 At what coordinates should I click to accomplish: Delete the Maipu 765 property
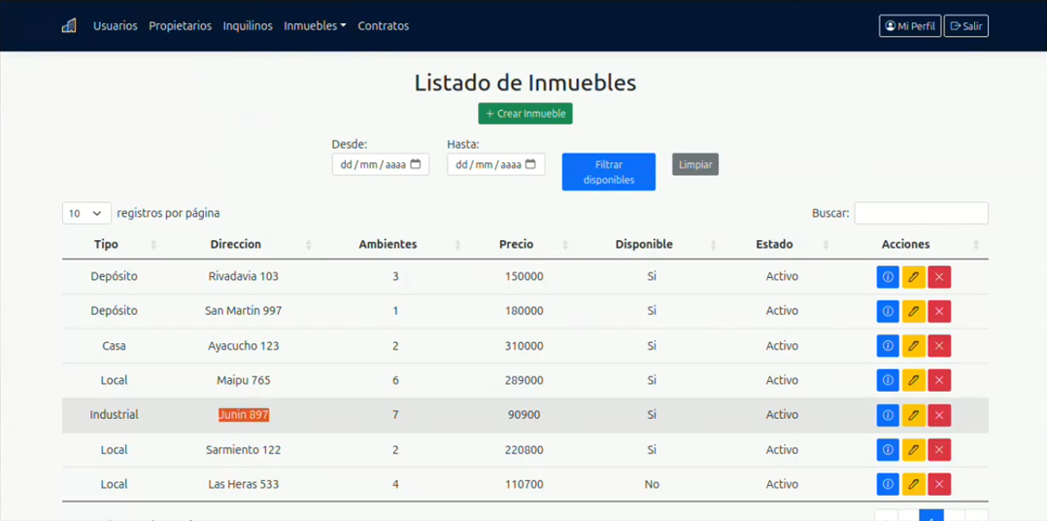pyautogui.click(x=939, y=381)
